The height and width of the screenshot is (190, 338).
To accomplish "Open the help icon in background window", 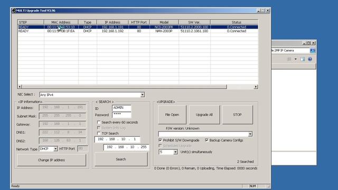I will pos(310,59).
